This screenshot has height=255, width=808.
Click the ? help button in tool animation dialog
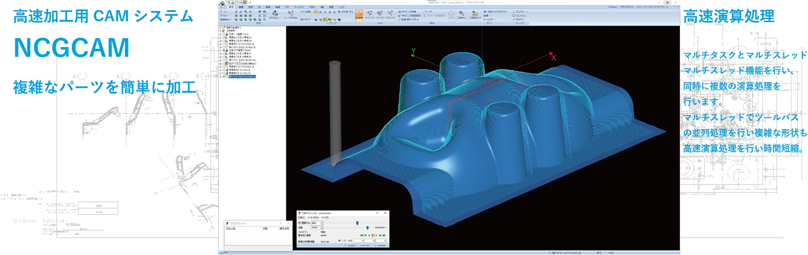(x=377, y=213)
